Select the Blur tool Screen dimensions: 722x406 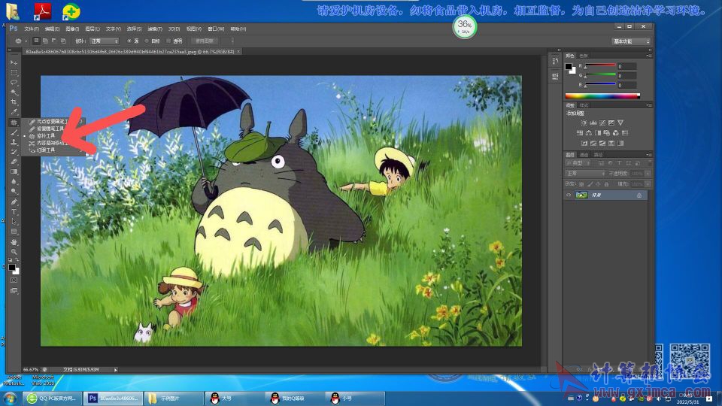[14, 181]
